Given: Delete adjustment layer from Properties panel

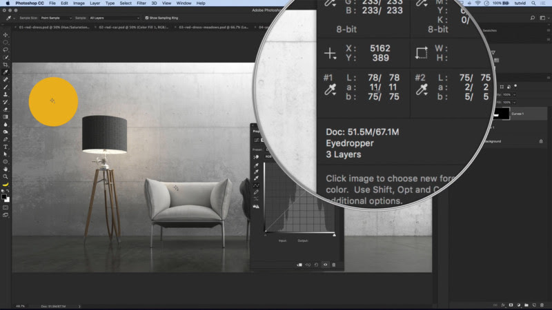Looking at the screenshot, I should tap(334, 265).
